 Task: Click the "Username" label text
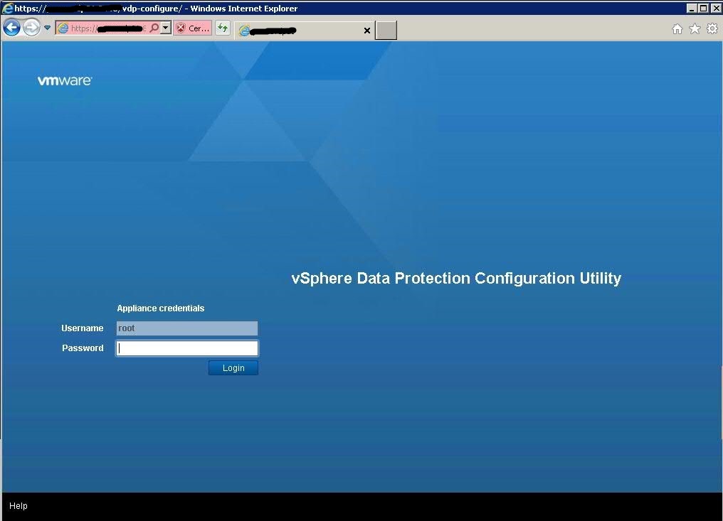pyautogui.click(x=82, y=328)
